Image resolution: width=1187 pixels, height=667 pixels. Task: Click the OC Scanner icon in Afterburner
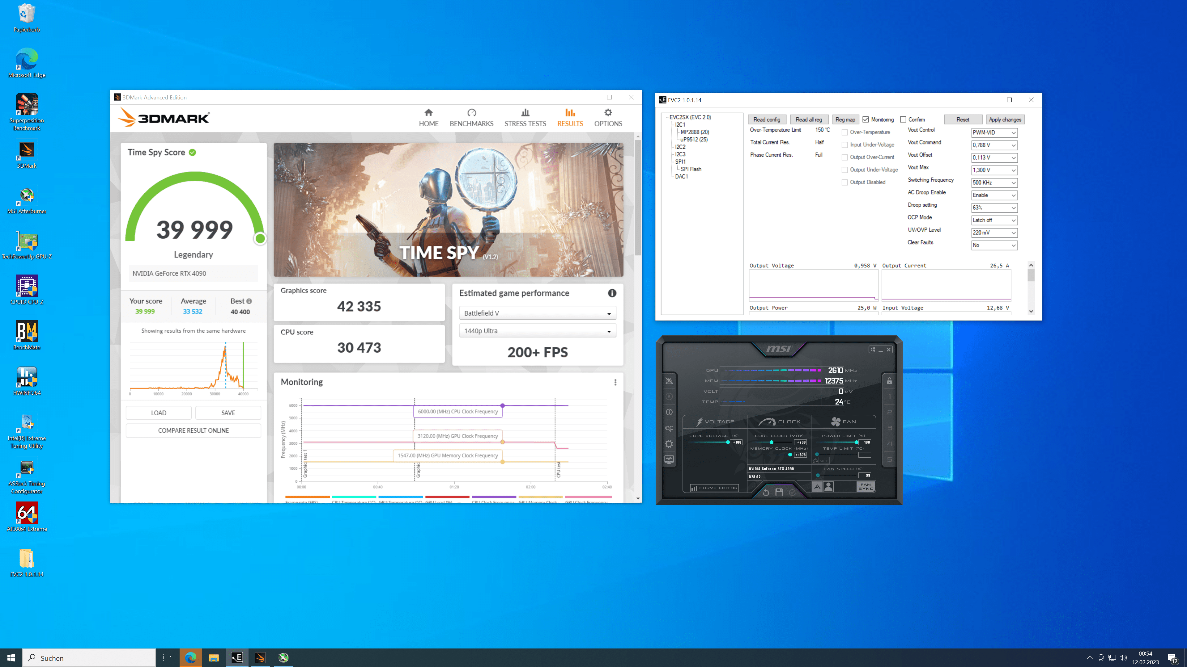click(669, 428)
